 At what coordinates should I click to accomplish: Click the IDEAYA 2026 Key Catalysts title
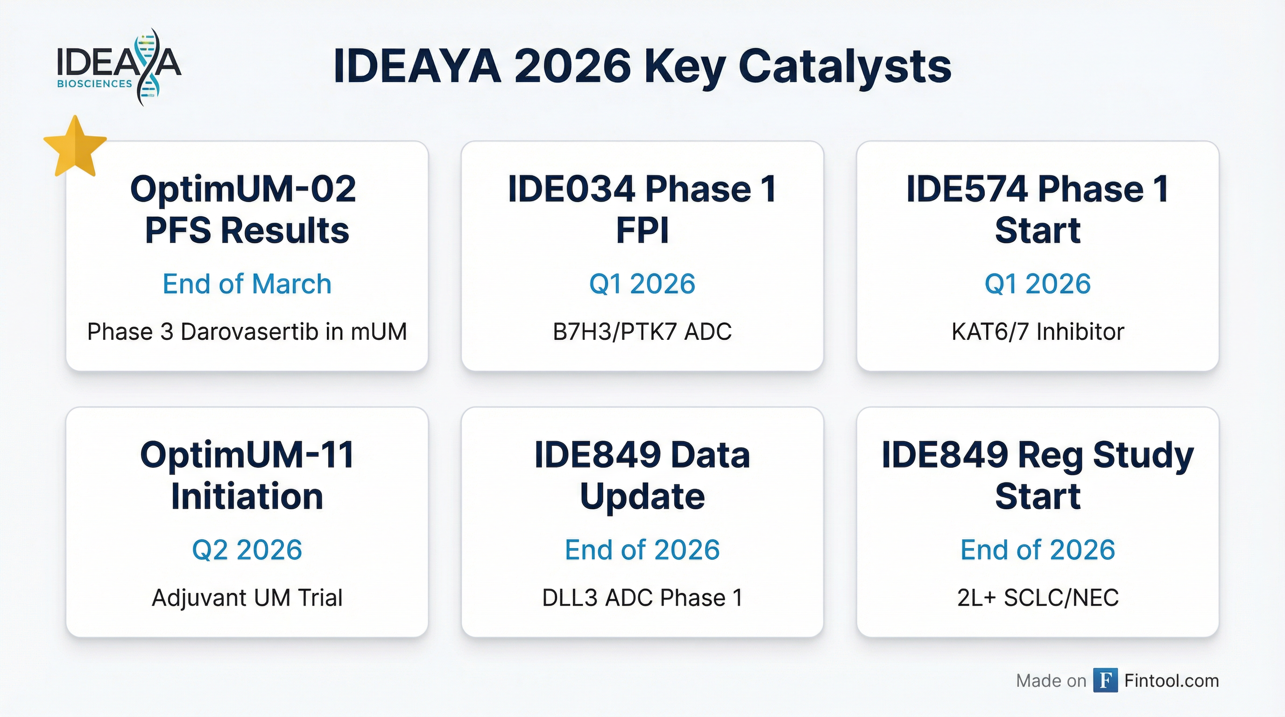coord(642,67)
